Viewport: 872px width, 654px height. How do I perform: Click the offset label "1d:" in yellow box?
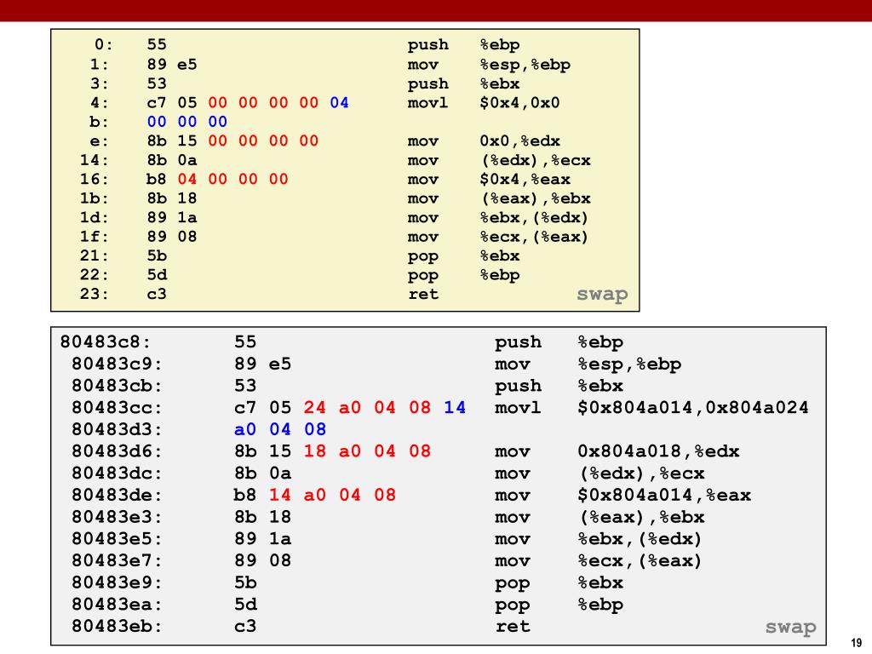click(94, 217)
